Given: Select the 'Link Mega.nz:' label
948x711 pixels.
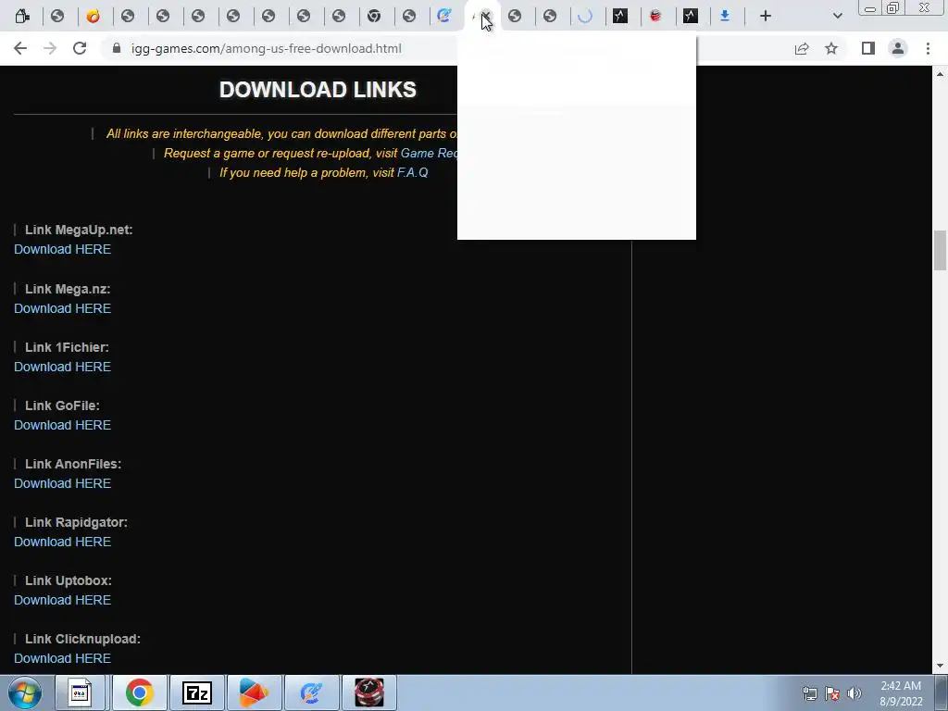Looking at the screenshot, I should (68, 289).
